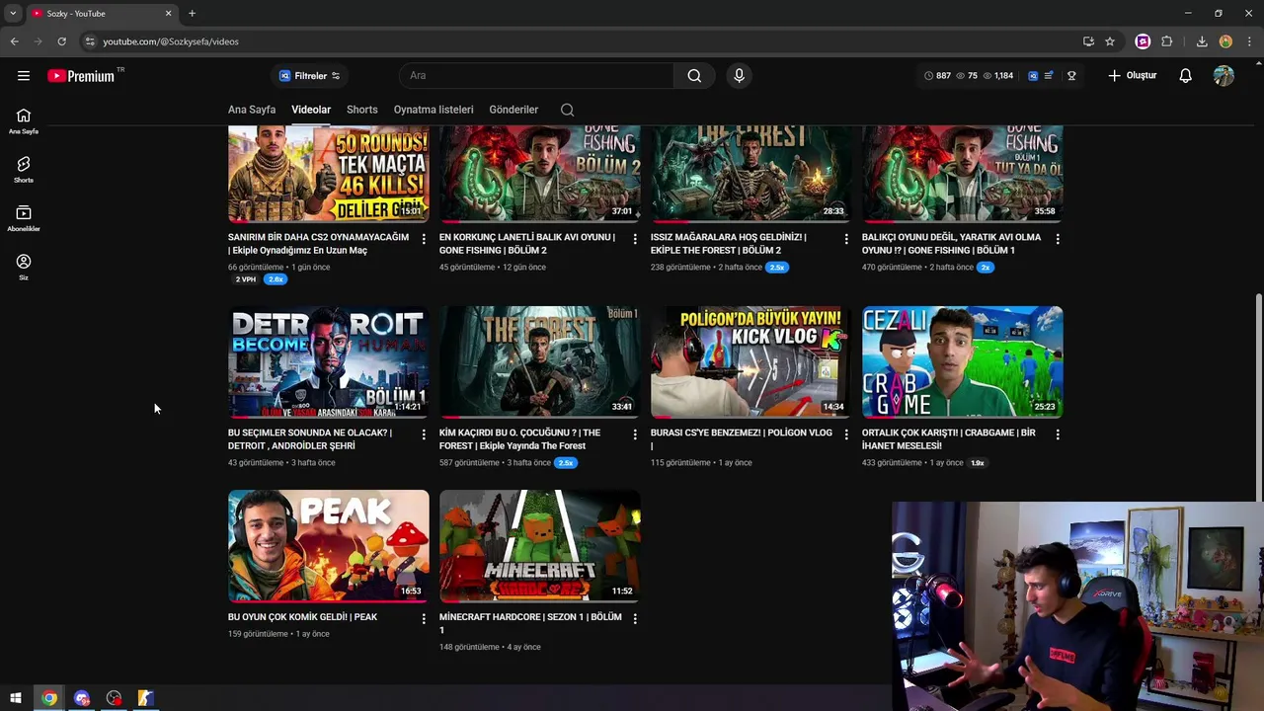Click the blue IQ extension icon

(1033, 76)
